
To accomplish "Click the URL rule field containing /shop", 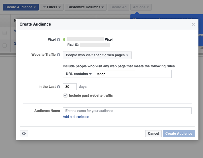I will [133, 74].
